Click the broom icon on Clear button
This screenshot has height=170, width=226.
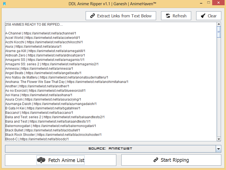(203, 16)
